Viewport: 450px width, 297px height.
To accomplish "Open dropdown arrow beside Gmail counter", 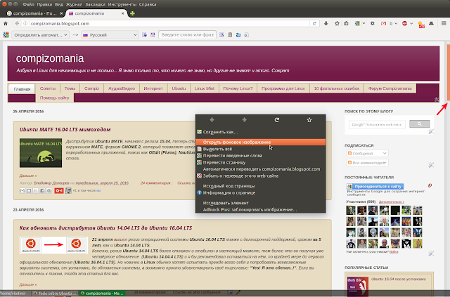I will coord(396,23).
